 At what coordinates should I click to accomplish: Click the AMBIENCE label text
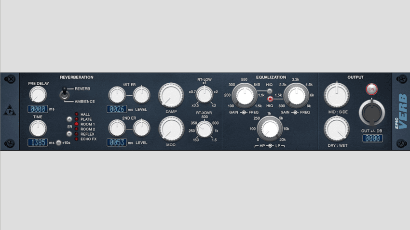click(85, 102)
